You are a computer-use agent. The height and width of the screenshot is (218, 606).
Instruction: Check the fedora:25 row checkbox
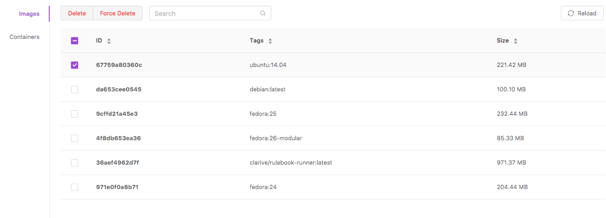click(75, 114)
